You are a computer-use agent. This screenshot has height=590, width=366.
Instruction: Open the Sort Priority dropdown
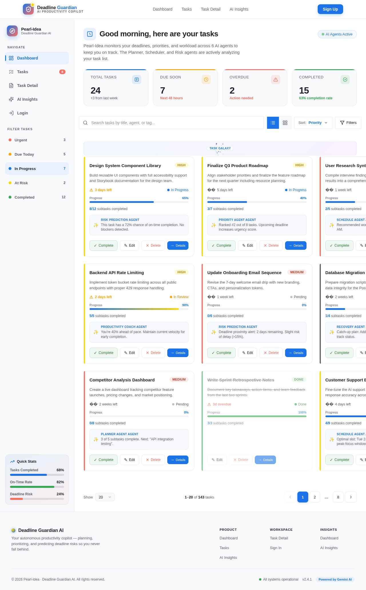(313, 123)
